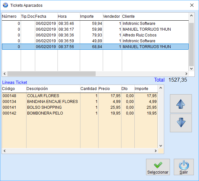
Task: Click ticket lines scroll down arrow
Action: coord(161,146)
